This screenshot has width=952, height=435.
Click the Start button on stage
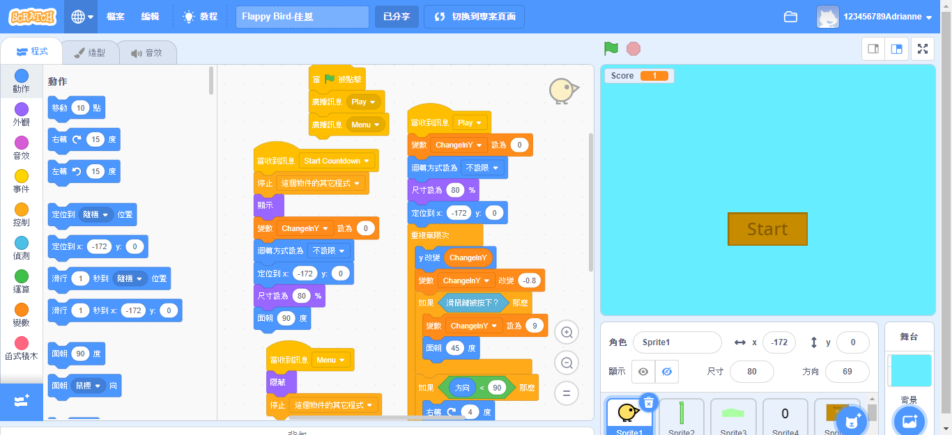point(767,229)
